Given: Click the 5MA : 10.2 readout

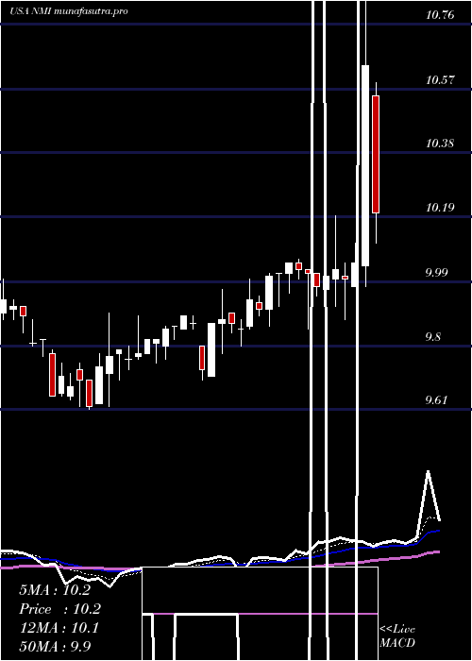Looking at the screenshot, I should [55, 590].
